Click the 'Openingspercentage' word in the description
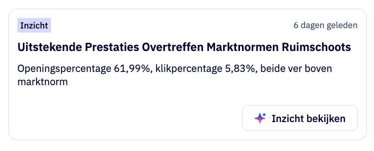The image size is (374, 151). click(64, 69)
